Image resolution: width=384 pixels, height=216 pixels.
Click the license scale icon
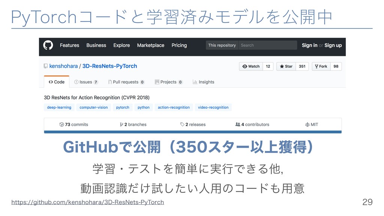307,124
